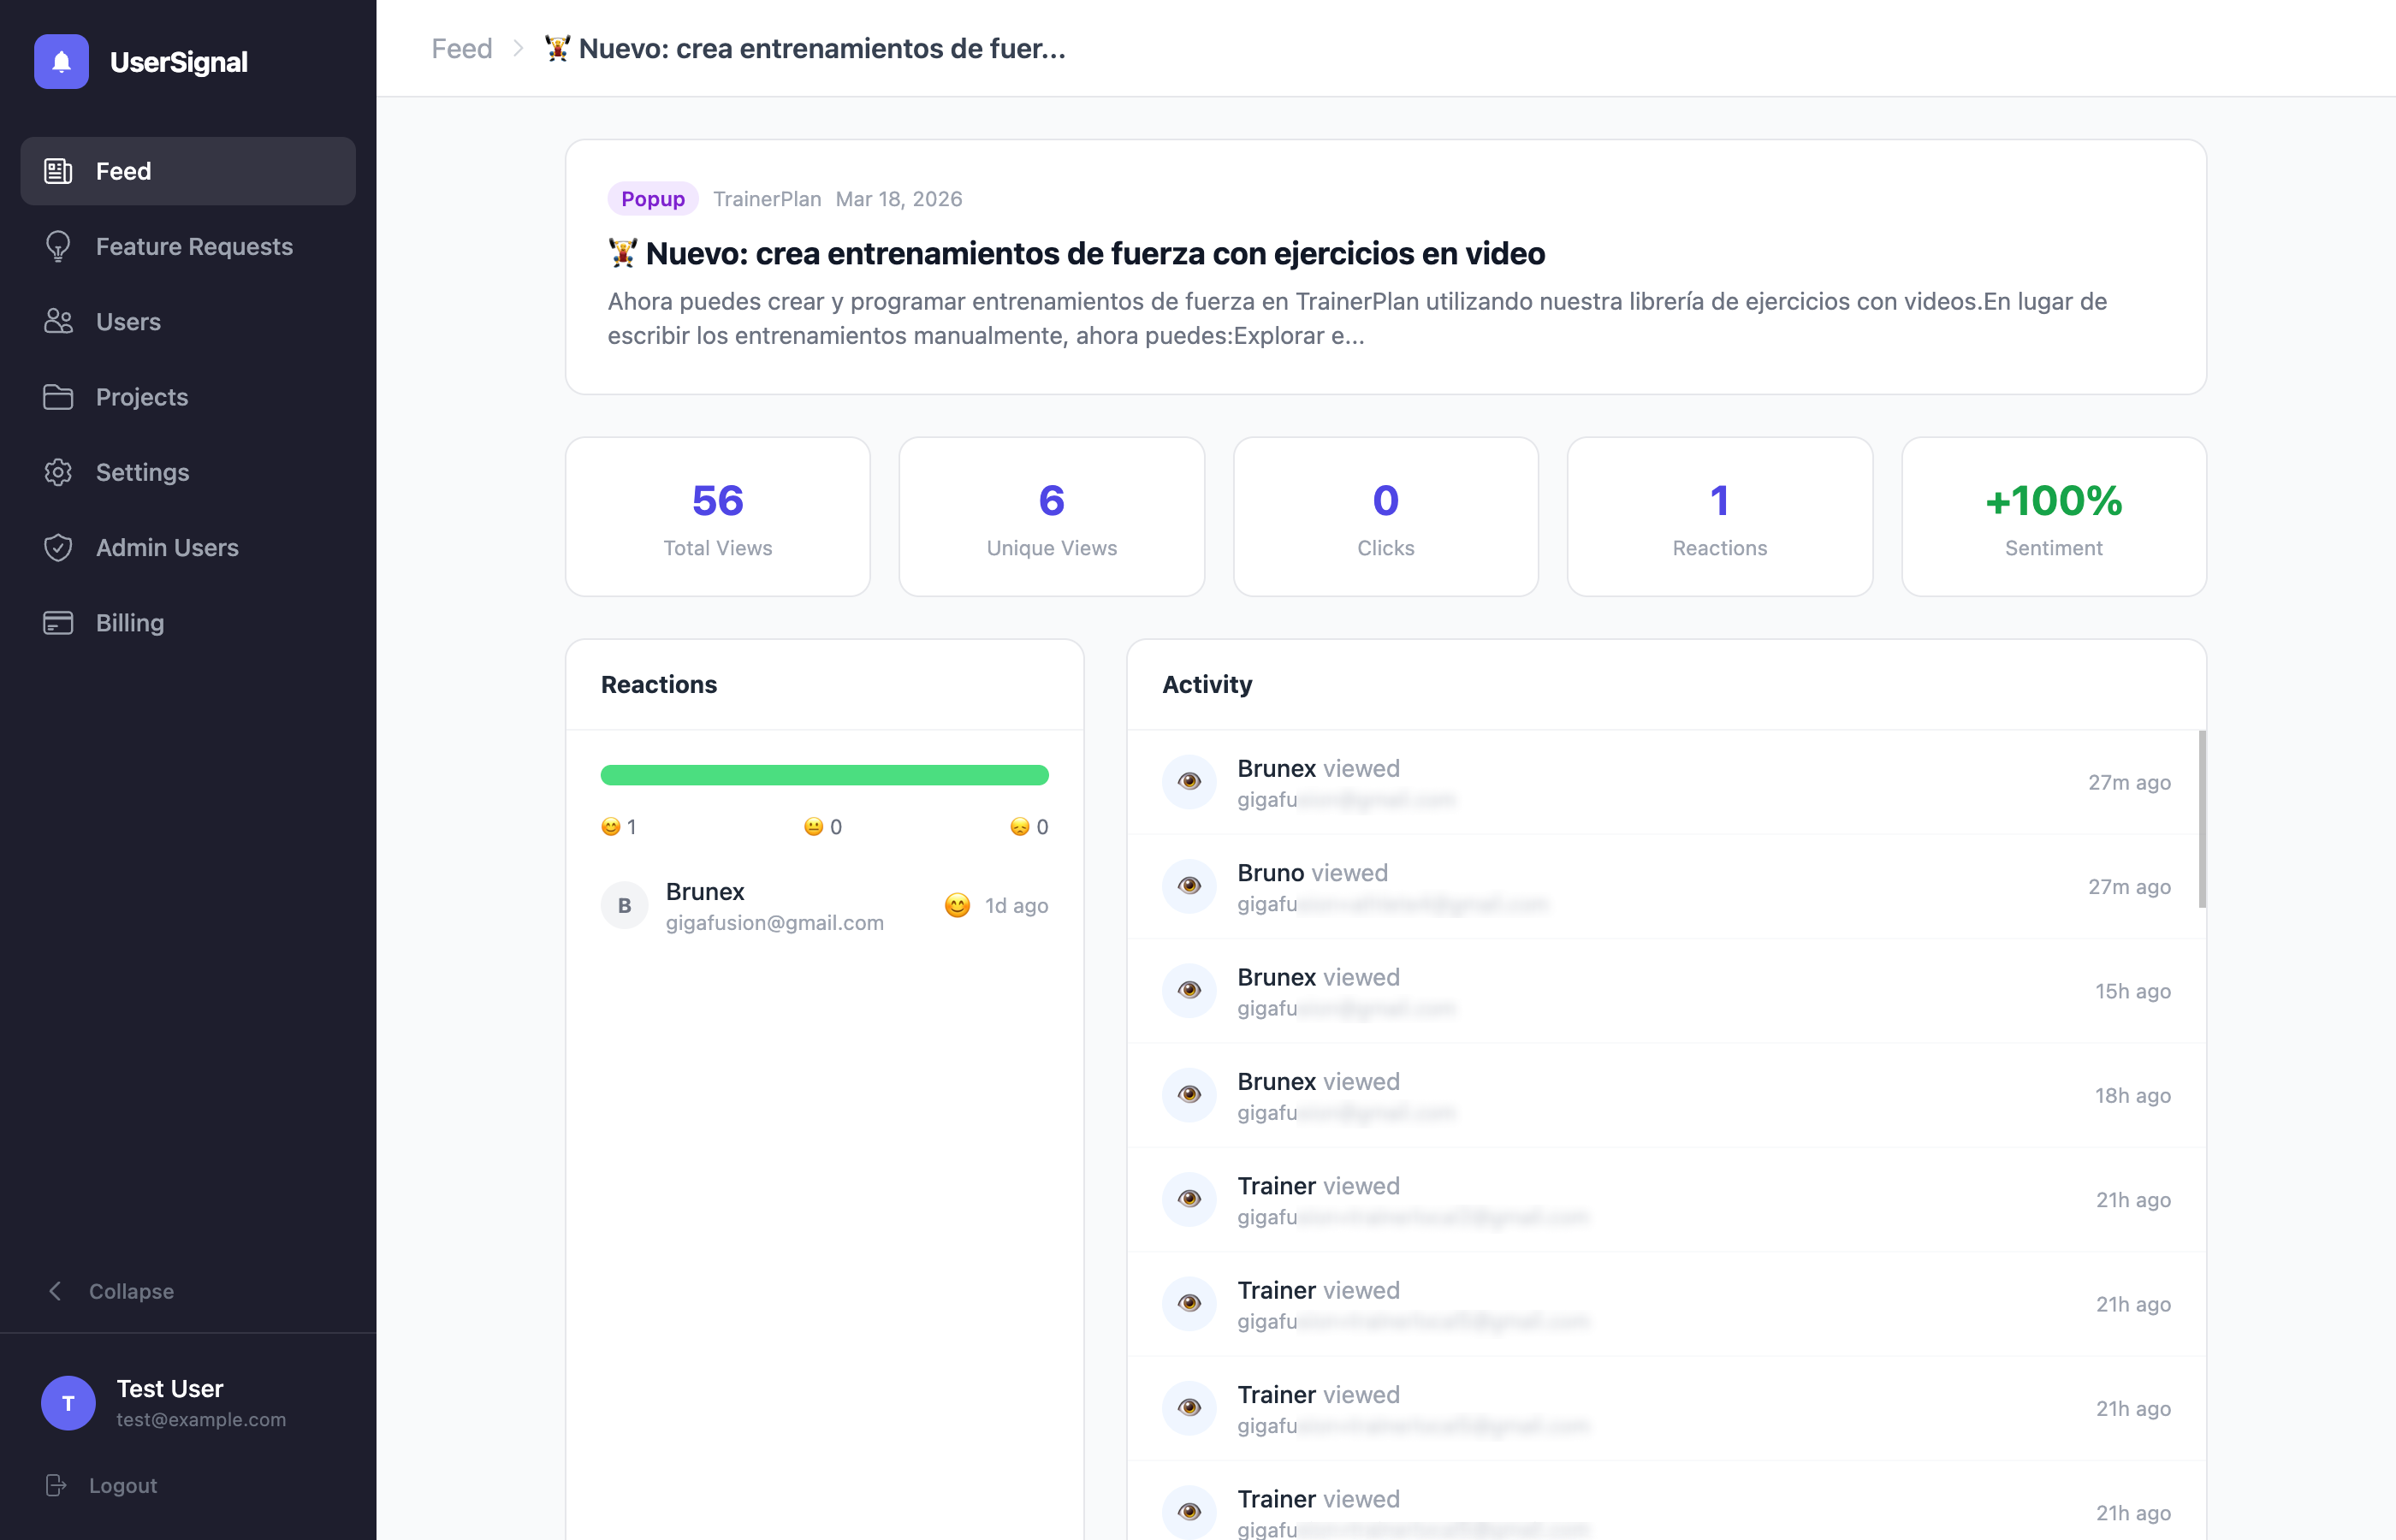
Task: Click Brunex's avatar in Reactions list
Action: 624,905
